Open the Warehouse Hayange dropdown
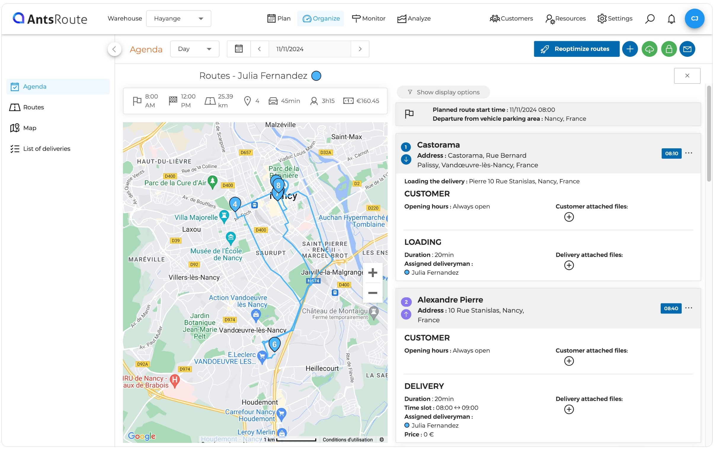 (x=178, y=18)
